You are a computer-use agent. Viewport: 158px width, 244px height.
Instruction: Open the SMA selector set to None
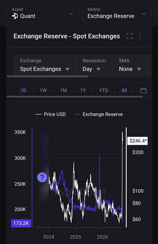[130, 65]
